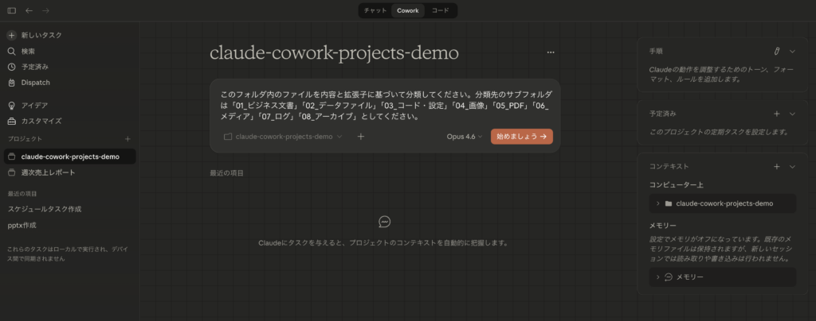Open recent item スケジュールタスク作成
The image size is (816, 321).
tap(45, 209)
